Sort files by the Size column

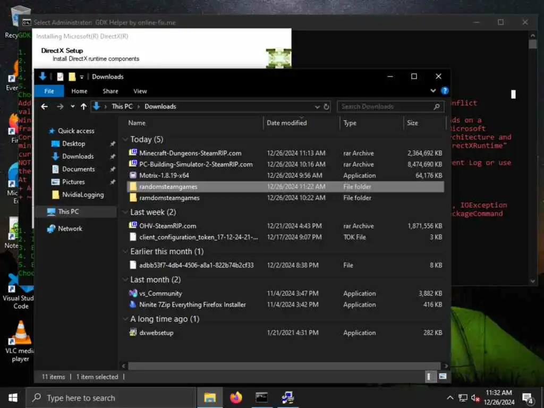[x=412, y=123]
